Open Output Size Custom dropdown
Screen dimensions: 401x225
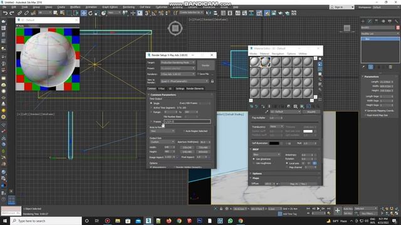(x=162, y=142)
